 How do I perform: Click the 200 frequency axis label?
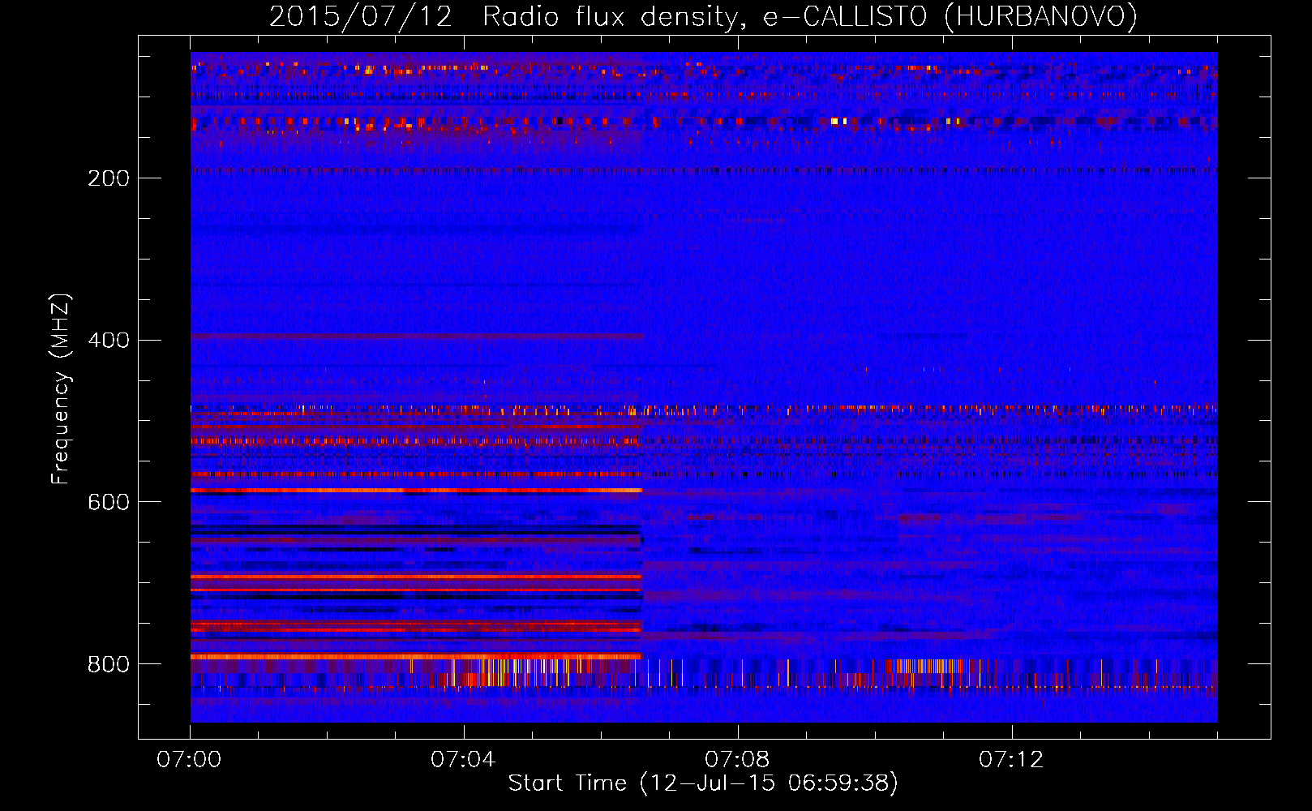109,178
